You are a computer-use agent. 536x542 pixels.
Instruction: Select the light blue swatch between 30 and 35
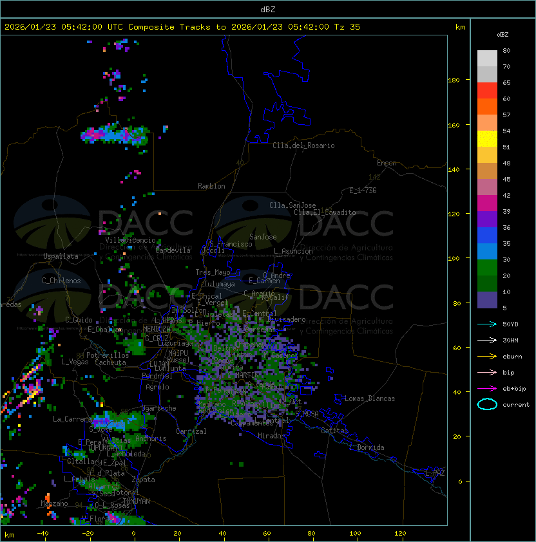point(487,252)
